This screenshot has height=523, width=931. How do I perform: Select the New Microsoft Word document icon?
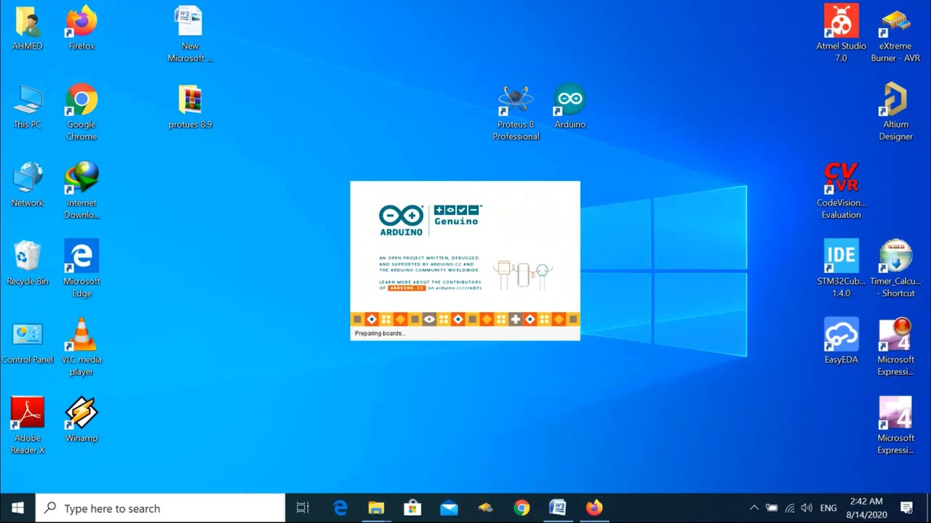190,35
